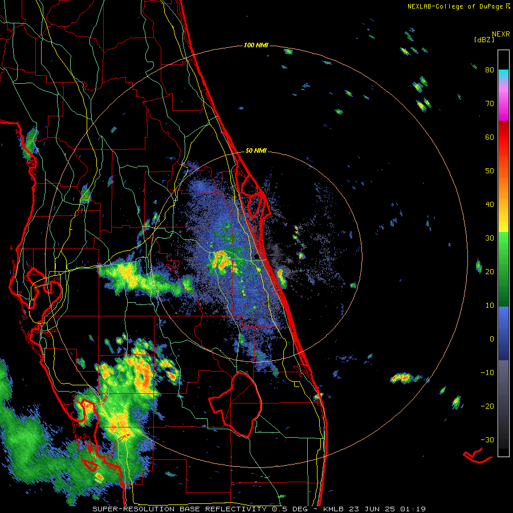Pick the magenta band on color scale
513x513 pixels.
coord(503,105)
